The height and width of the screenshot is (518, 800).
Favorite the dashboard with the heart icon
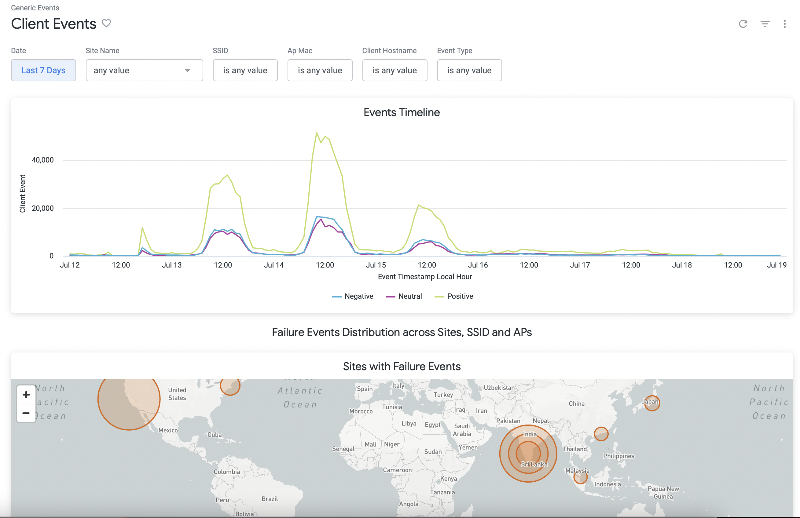106,23
